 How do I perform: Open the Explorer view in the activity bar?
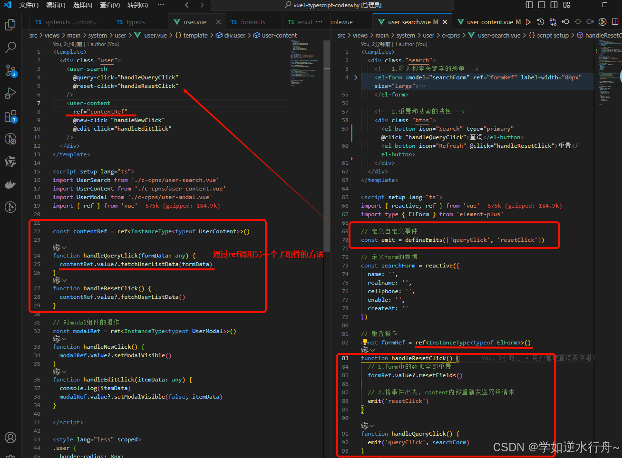(10, 24)
